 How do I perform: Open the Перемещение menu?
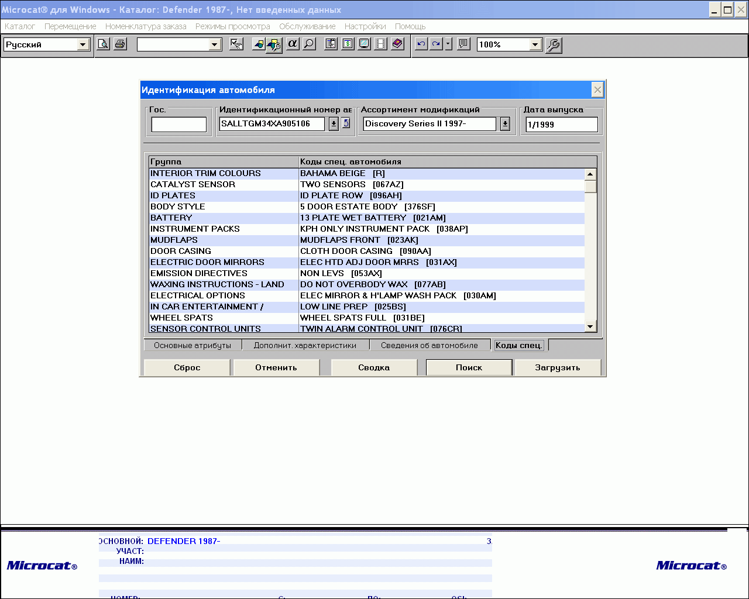(70, 26)
